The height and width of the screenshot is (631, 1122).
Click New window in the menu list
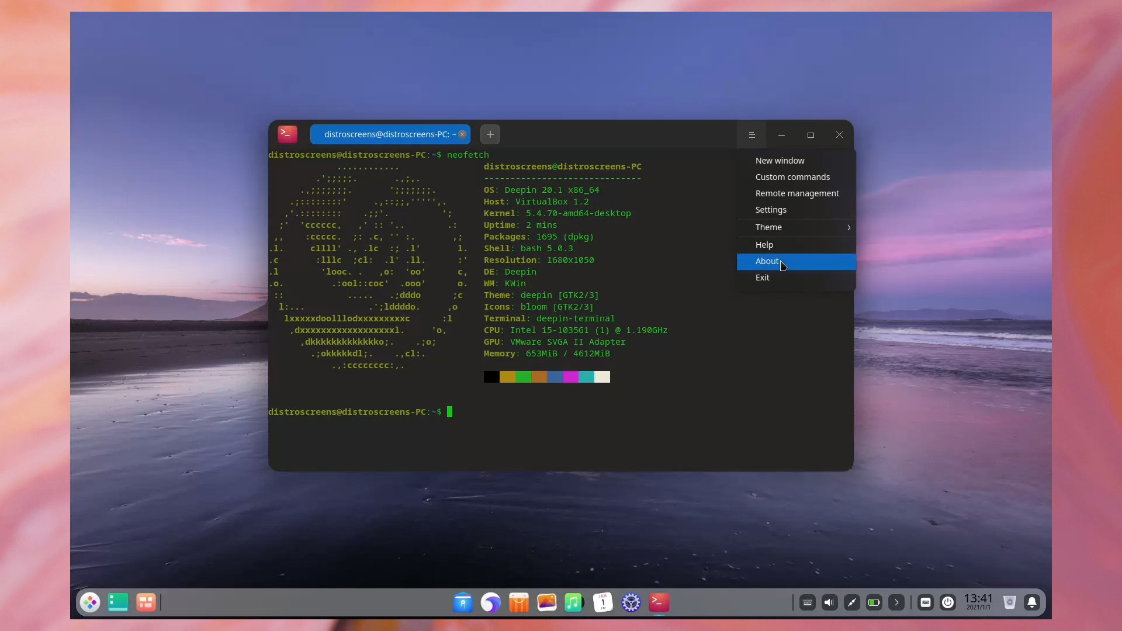pyautogui.click(x=779, y=160)
